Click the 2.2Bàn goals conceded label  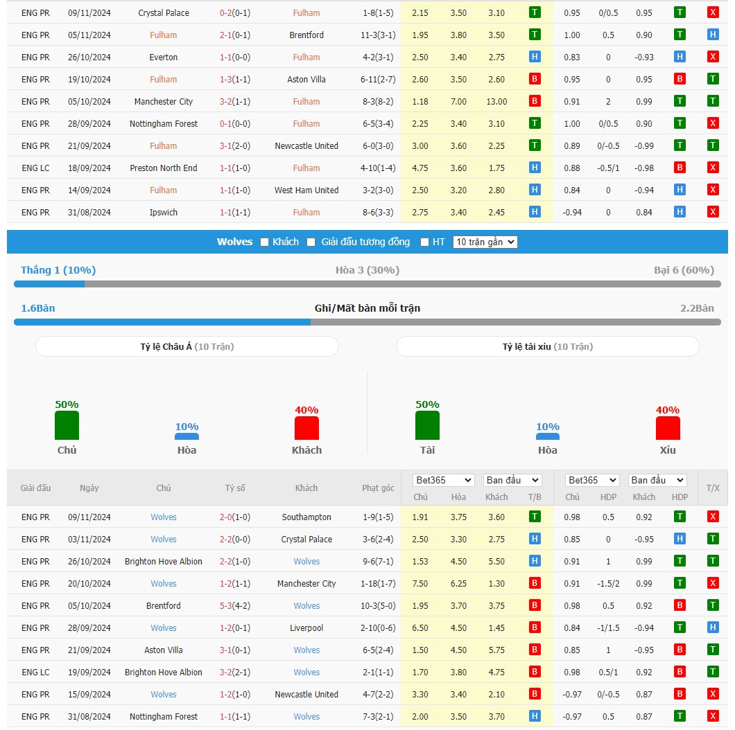click(697, 308)
